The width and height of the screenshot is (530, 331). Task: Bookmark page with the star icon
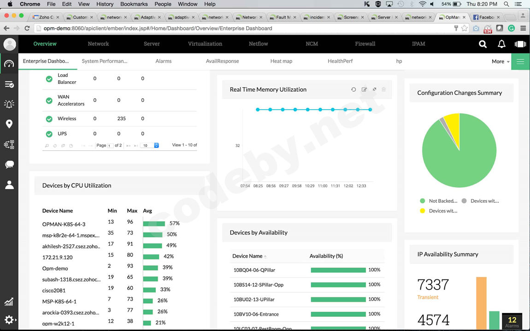click(465, 29)
